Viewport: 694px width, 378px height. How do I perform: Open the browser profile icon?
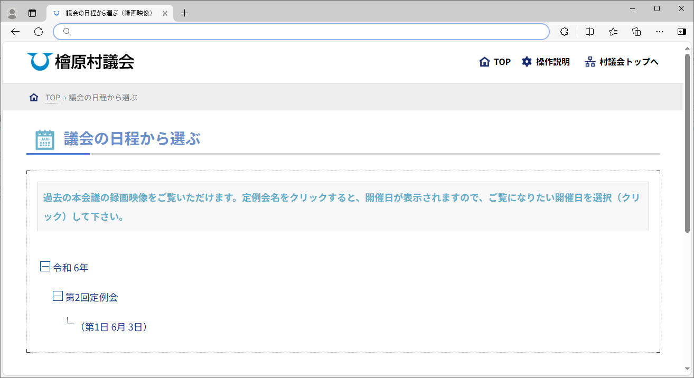(12, 13)
